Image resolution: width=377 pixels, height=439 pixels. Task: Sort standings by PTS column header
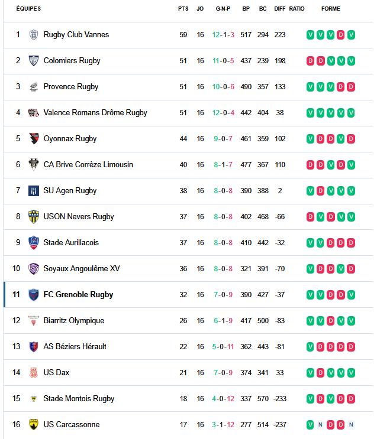pyautogui.click(x=183, y=9)
